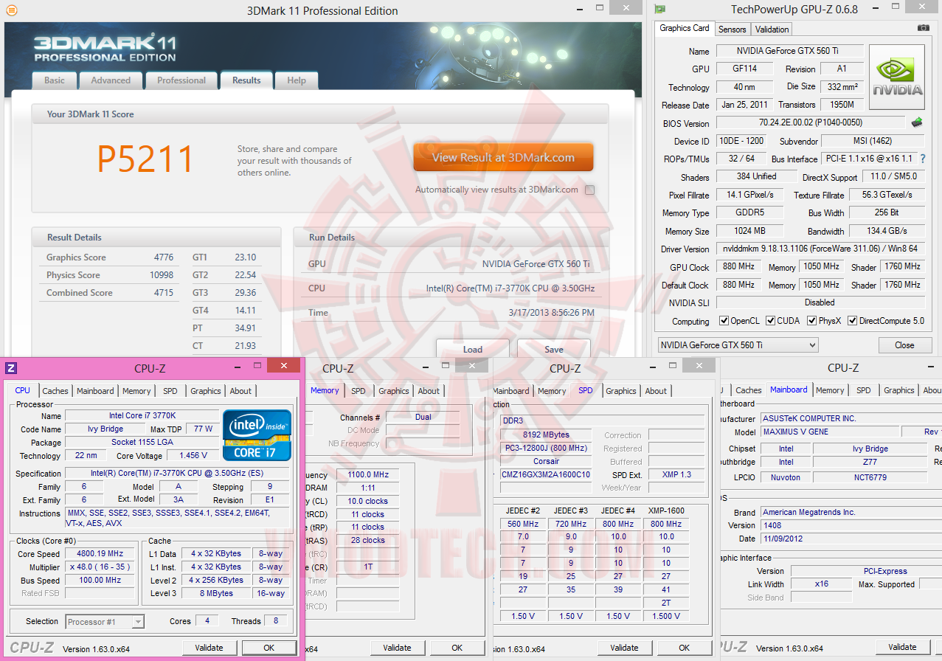
Task: Toggle the CUDA checkbox
Action: 770,321
